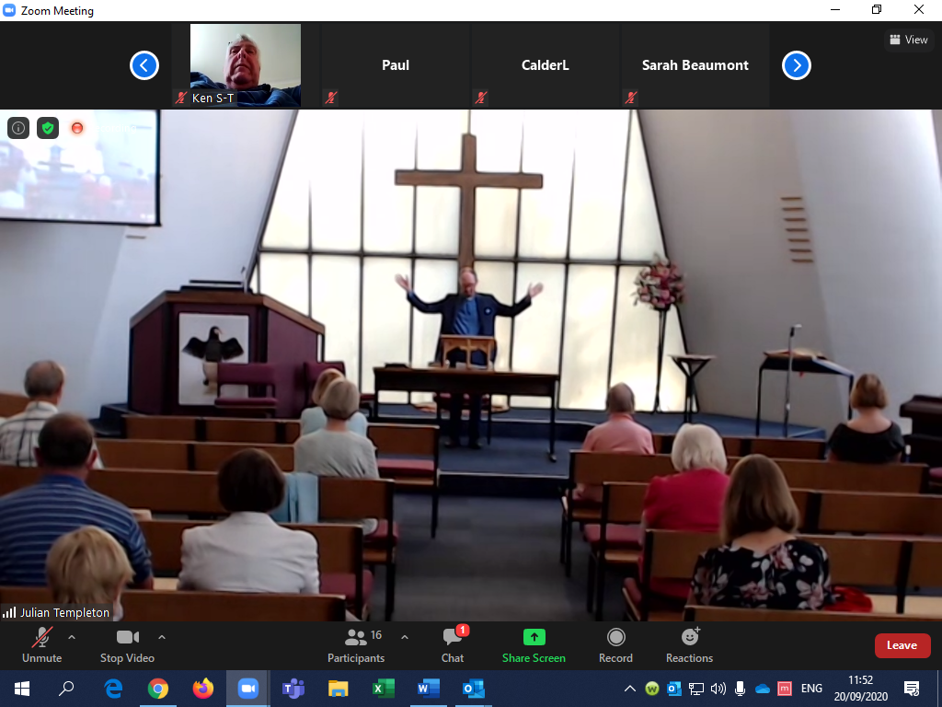Unmute the microphone
Image resolution: width=942 pixels, height=707 pixels.
(41, 643)
